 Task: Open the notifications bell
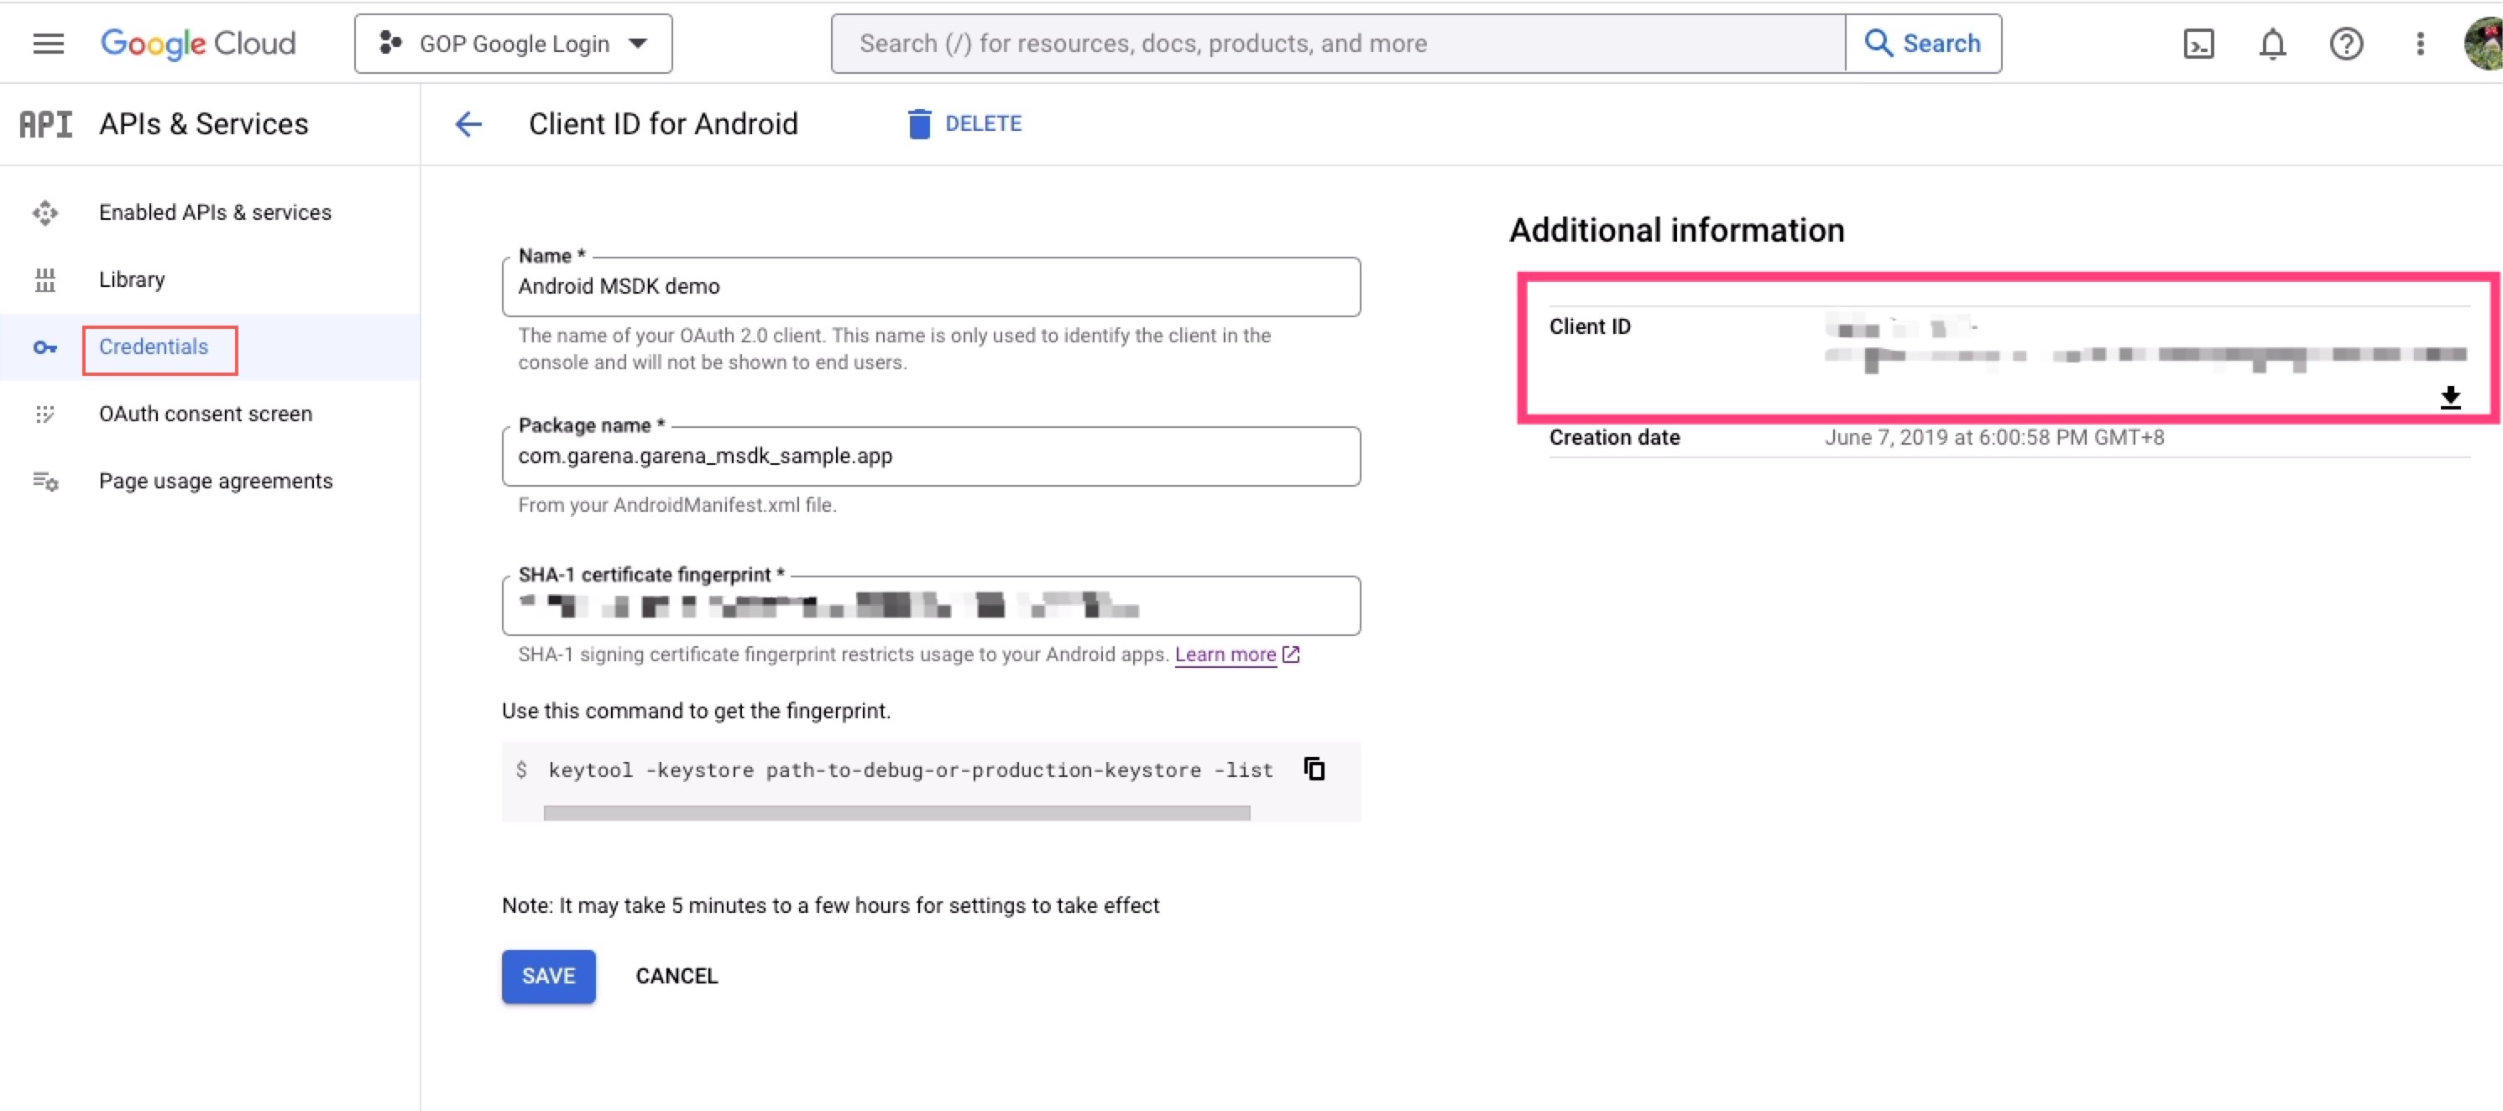2273,43
